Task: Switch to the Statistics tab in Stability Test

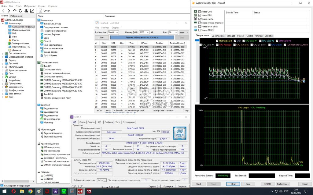Action: 269,36
